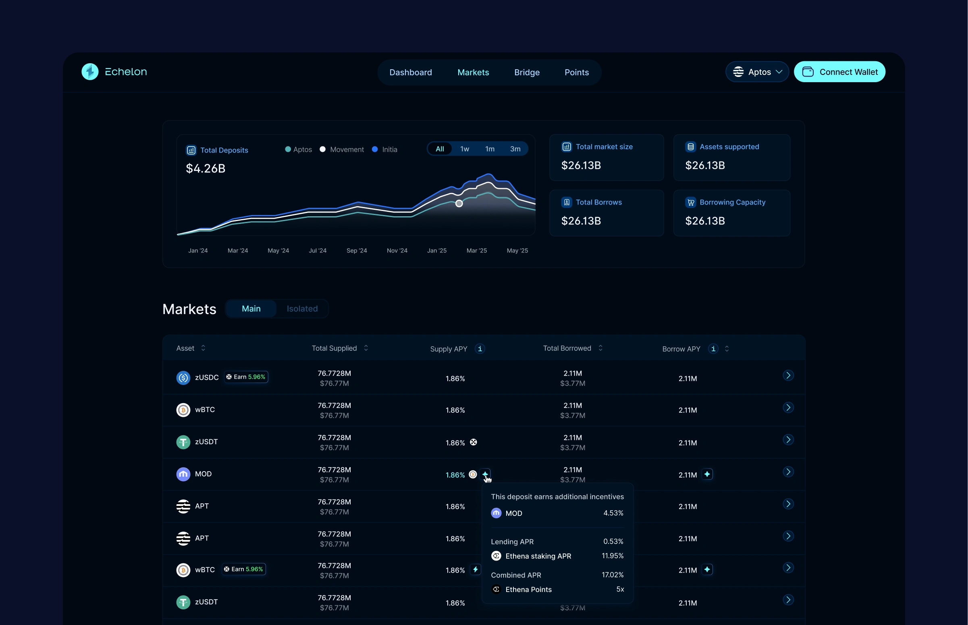968x625 pixels.
Task: Click the Supply APY info icon
Action: [x=480, y=349]
